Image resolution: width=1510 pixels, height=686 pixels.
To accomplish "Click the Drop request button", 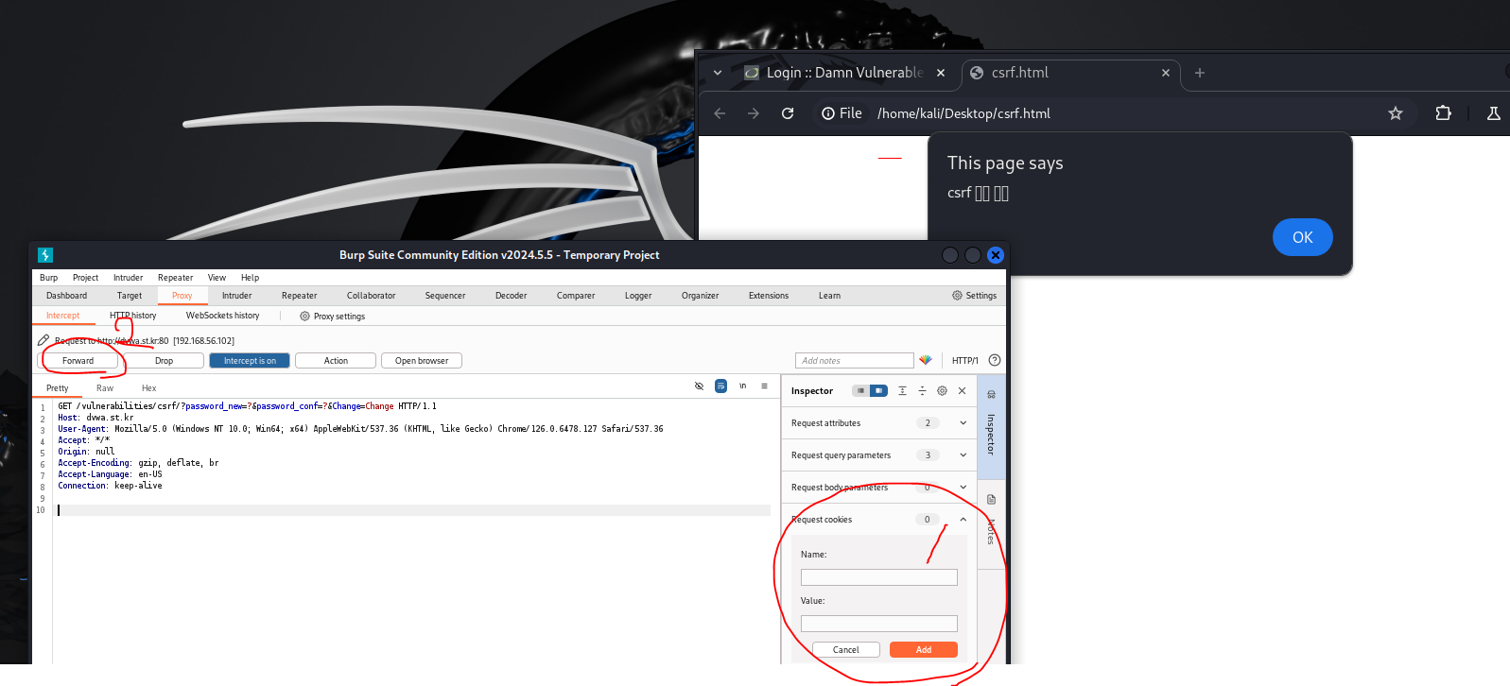I will pyautogui.click(x=164, y=361).
